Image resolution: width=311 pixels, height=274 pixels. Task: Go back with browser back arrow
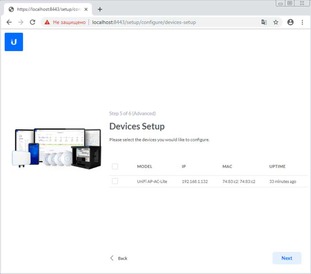(x=9, y=22)
